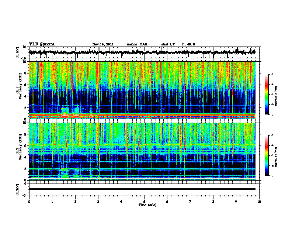The height and width of the screenshot is (226, 292).
Task: Click the burst near 1.5 min in ch.2 spectrogram
Action: [x=65, y=172]
